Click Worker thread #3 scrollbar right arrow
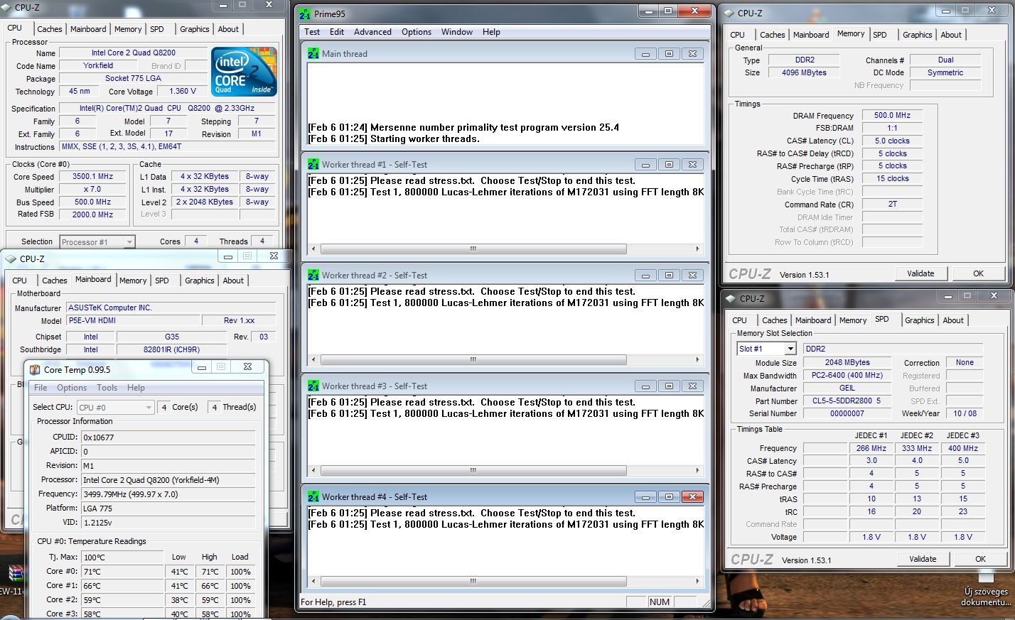This screenshot has width=1015, height=620. point(697,471)
